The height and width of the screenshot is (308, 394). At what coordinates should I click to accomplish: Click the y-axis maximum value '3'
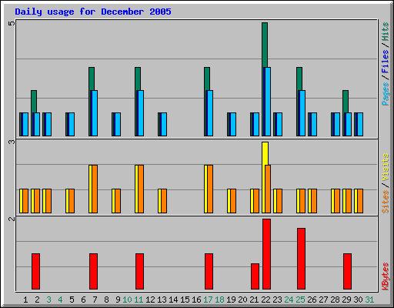click(12, 142)
